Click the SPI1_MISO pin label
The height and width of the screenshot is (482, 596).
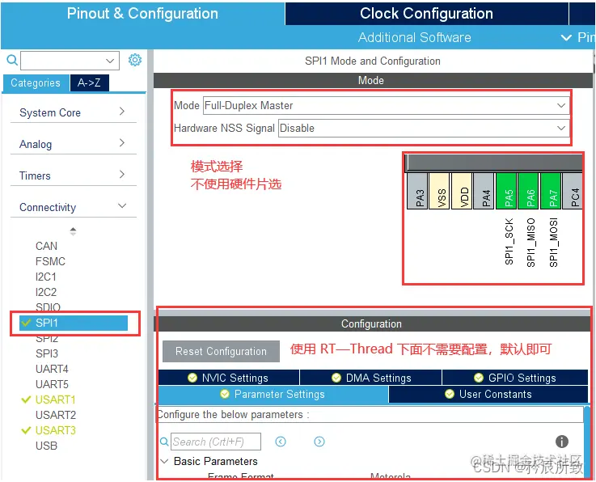click(x=531, y=243)
